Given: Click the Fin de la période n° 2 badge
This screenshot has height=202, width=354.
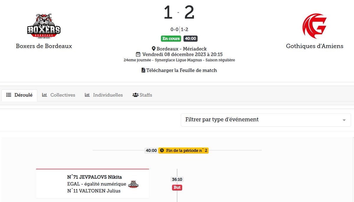Looking at the screenshot, I should tap(183, 151).
